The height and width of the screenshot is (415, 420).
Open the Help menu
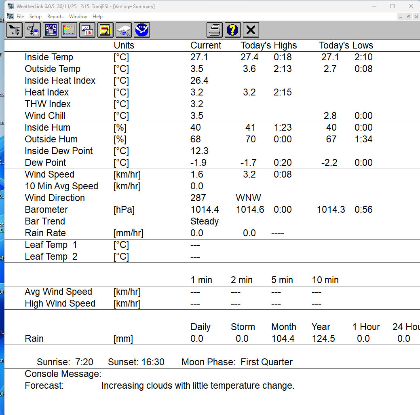tap(97, 17)
